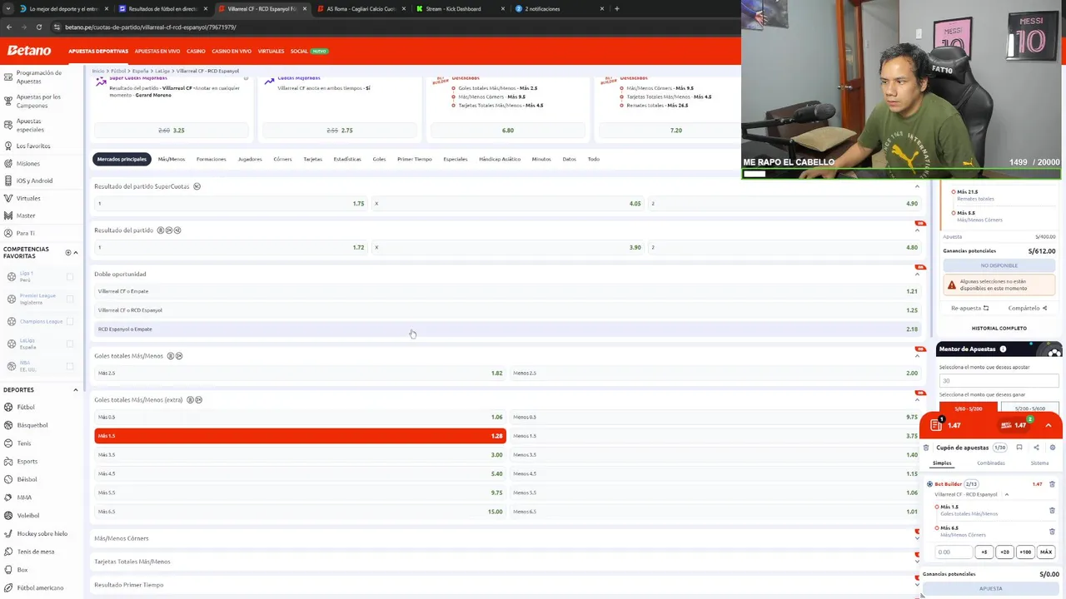1066x599 pixels.
Task: Click the Tenis de mesa icon
Action: click(8, 552)
